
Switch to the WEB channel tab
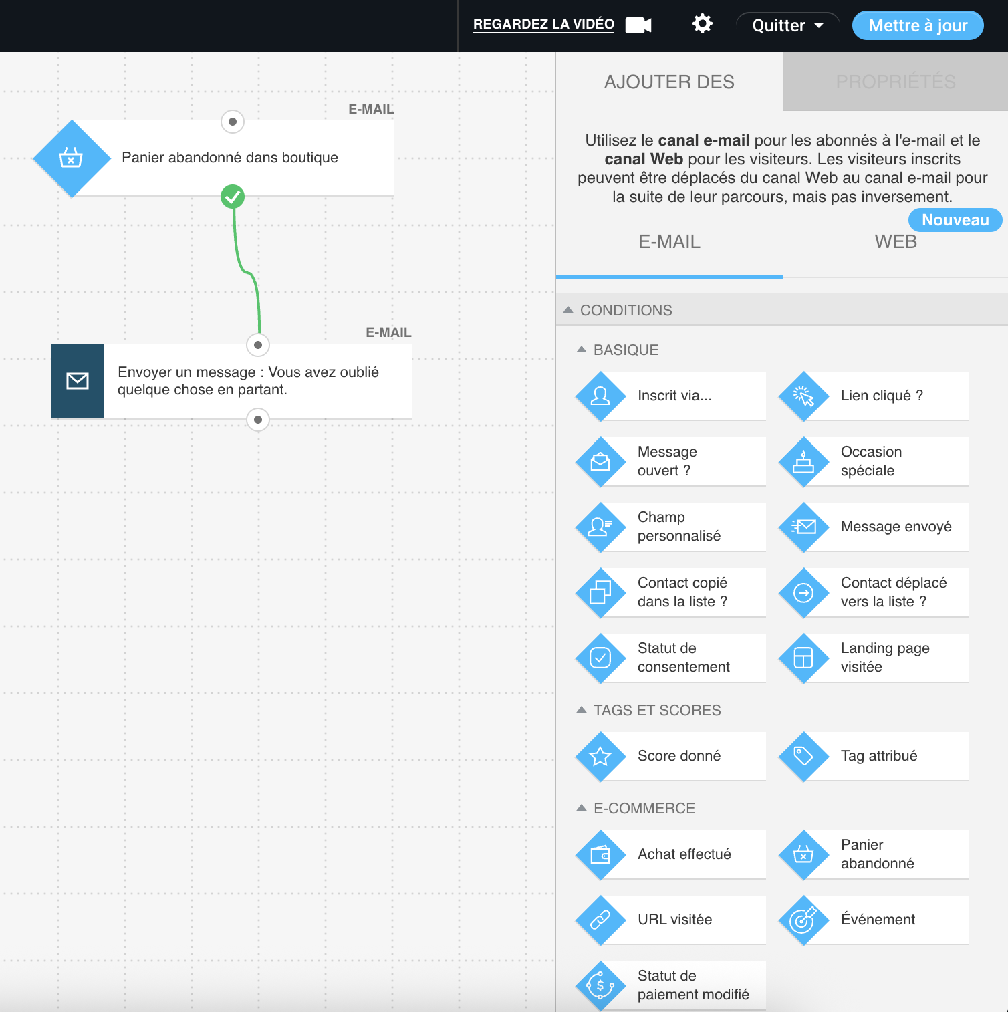895,242
